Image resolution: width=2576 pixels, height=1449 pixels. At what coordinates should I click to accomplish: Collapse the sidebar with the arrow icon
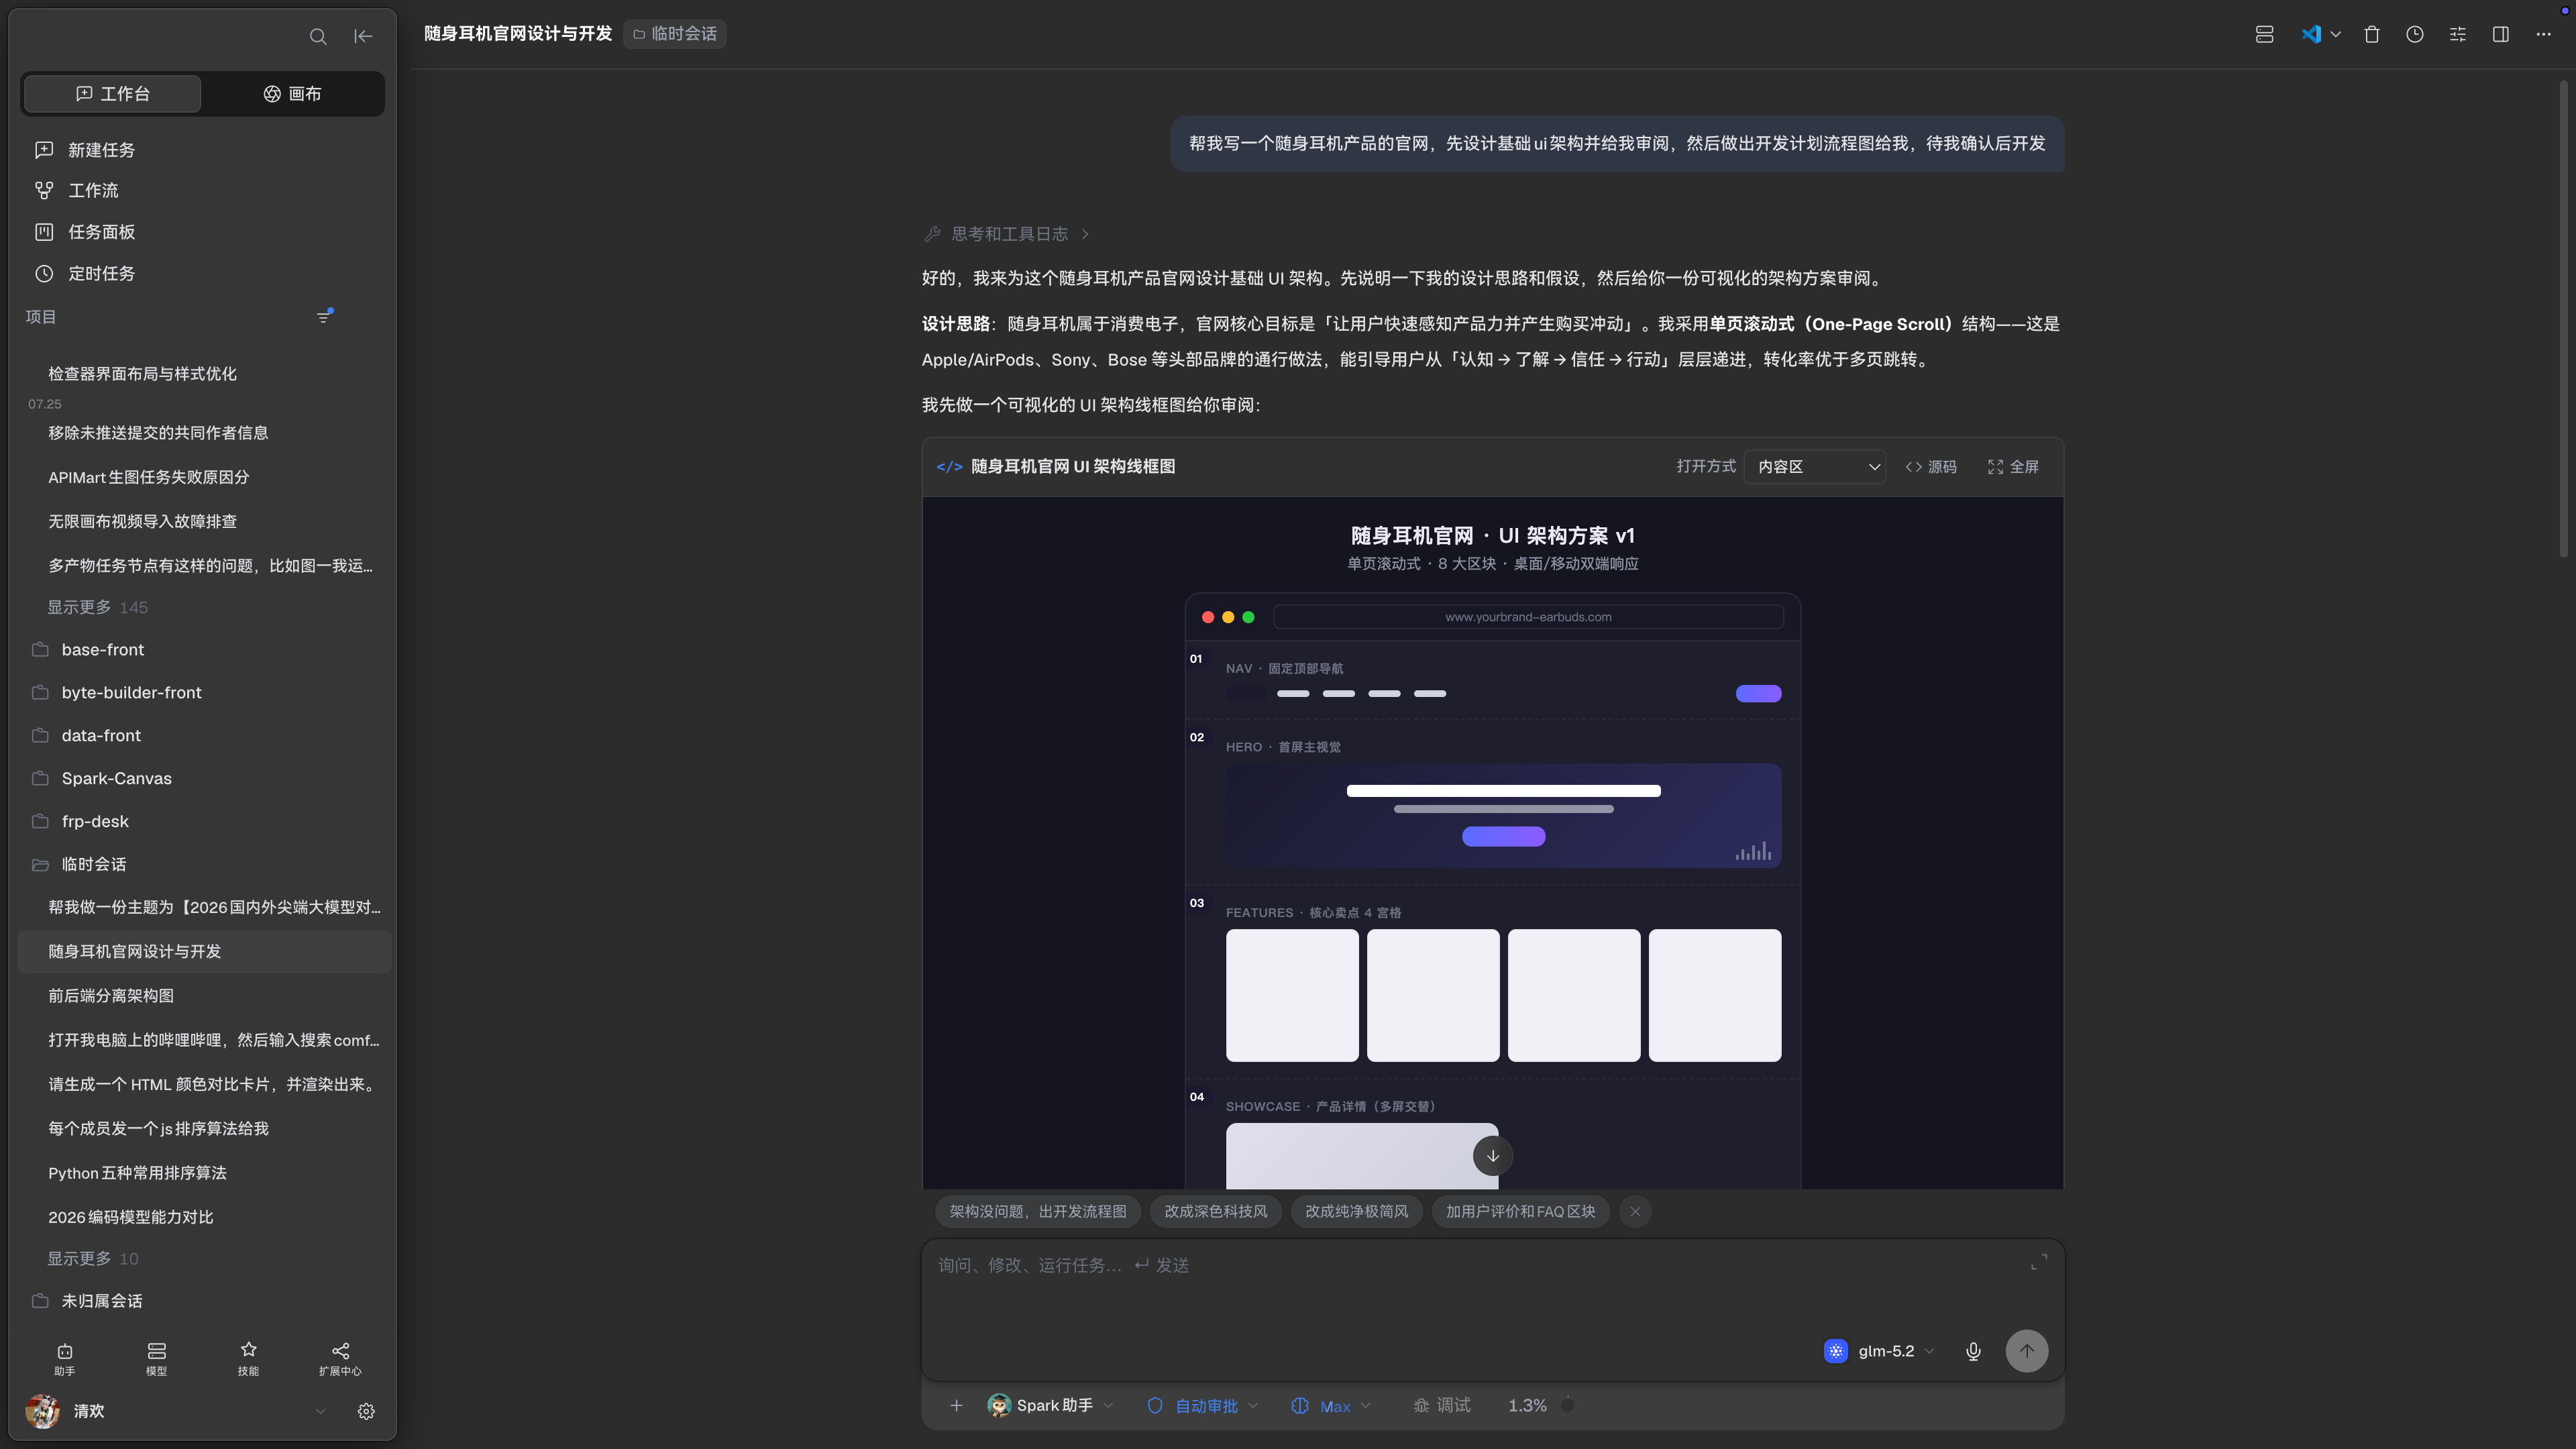(363, 37)
